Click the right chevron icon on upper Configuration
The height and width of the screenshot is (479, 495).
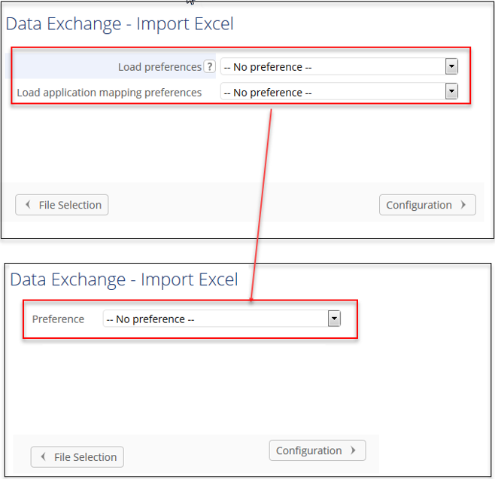click(x=463, y=205)
